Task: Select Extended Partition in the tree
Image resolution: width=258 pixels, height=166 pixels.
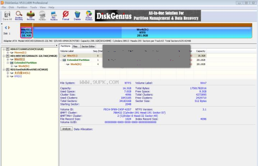Action: pos(26,63)
